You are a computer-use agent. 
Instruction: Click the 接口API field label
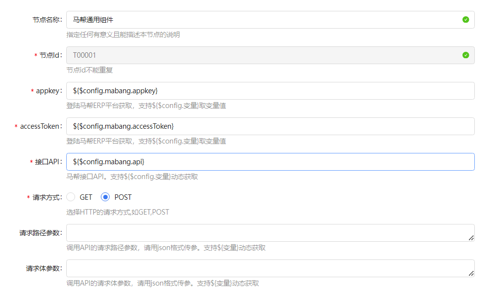coord(48,162)
